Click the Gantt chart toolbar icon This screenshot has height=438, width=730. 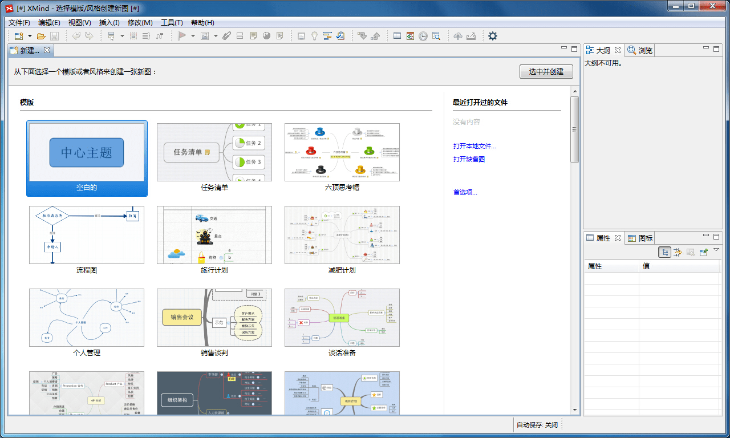327,36
